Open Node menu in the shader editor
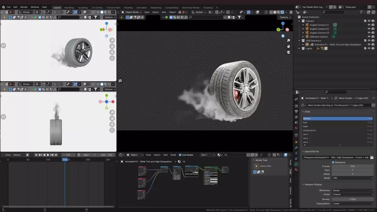 click(x=173, y=155)
